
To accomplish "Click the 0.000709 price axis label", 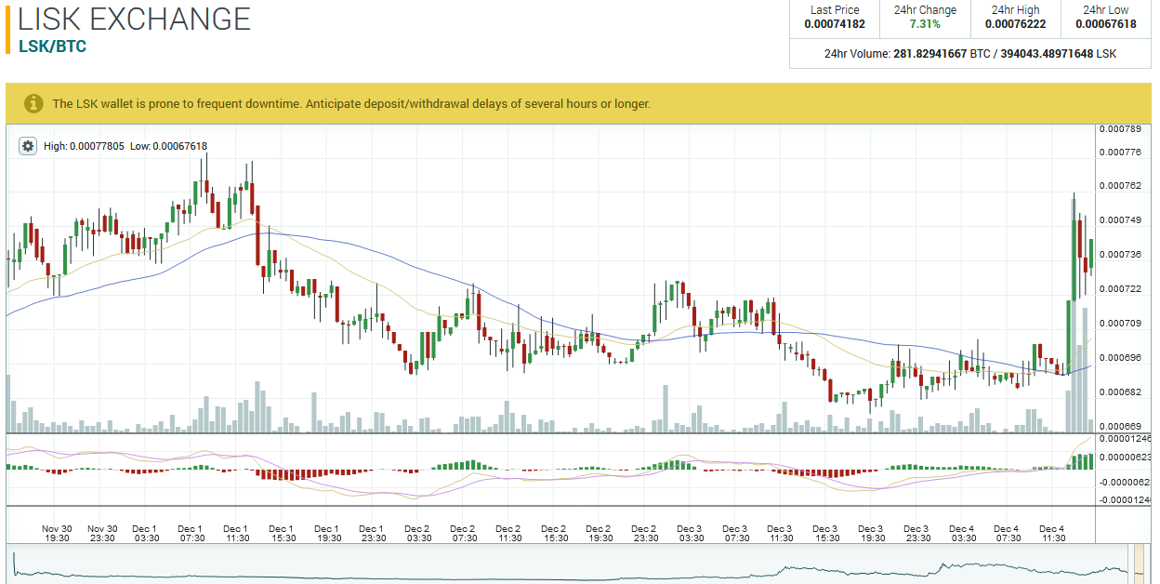I will tap(1120, 324).
